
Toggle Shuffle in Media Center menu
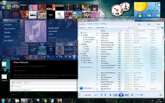pos(12,33)
